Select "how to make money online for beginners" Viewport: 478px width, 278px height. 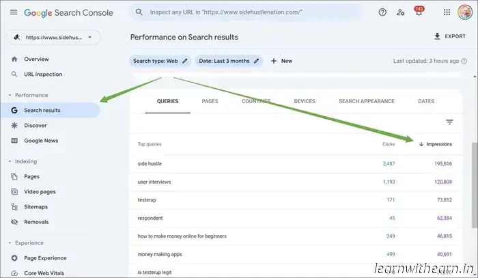coord(295,236)
